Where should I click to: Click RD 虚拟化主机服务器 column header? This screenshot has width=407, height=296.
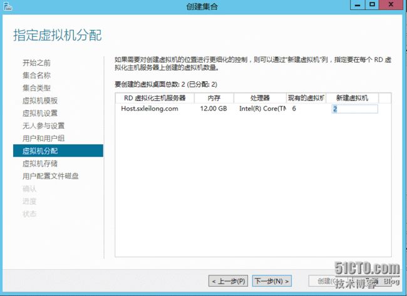tap(155, 98)
